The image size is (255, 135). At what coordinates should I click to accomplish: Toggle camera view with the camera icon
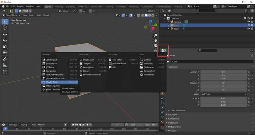click(x=155, y=45)
